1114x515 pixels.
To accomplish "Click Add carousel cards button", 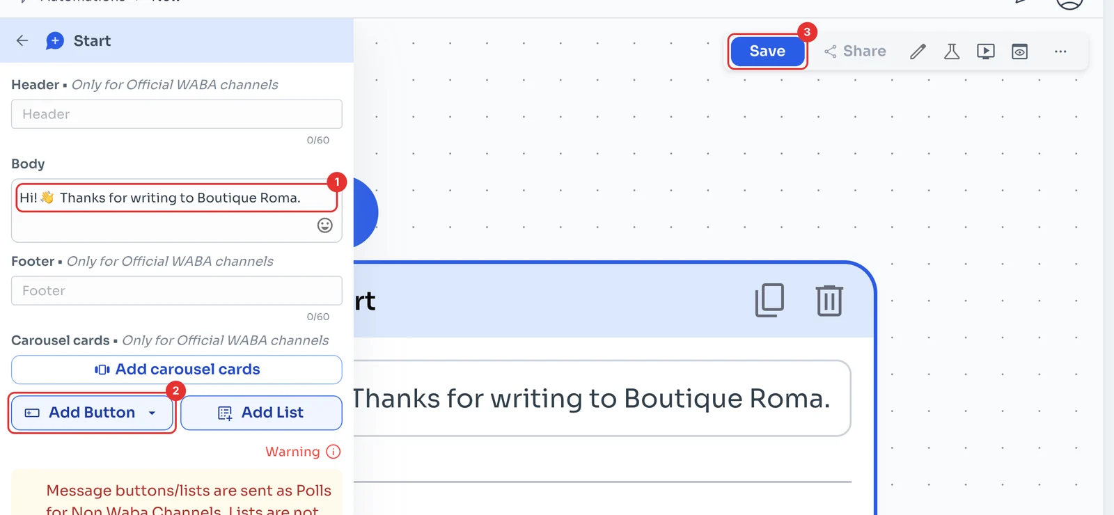I will (177, 370).
